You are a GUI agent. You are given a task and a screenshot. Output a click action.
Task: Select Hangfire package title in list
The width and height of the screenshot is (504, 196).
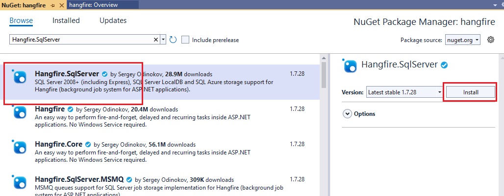tap(50, 109)
